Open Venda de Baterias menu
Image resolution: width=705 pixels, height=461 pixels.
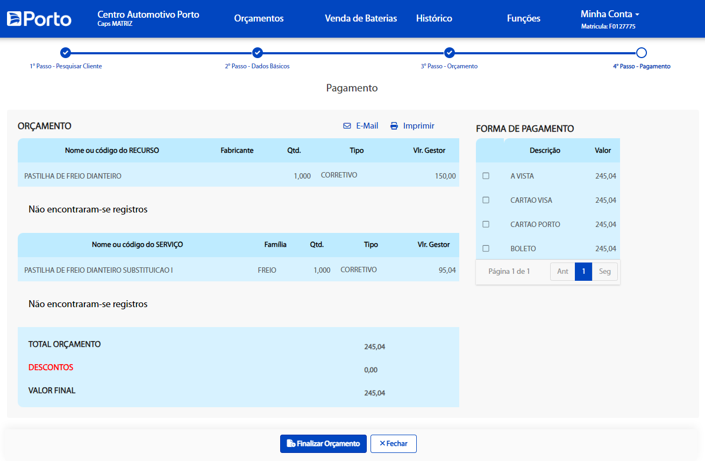click(x=361, y=18)
